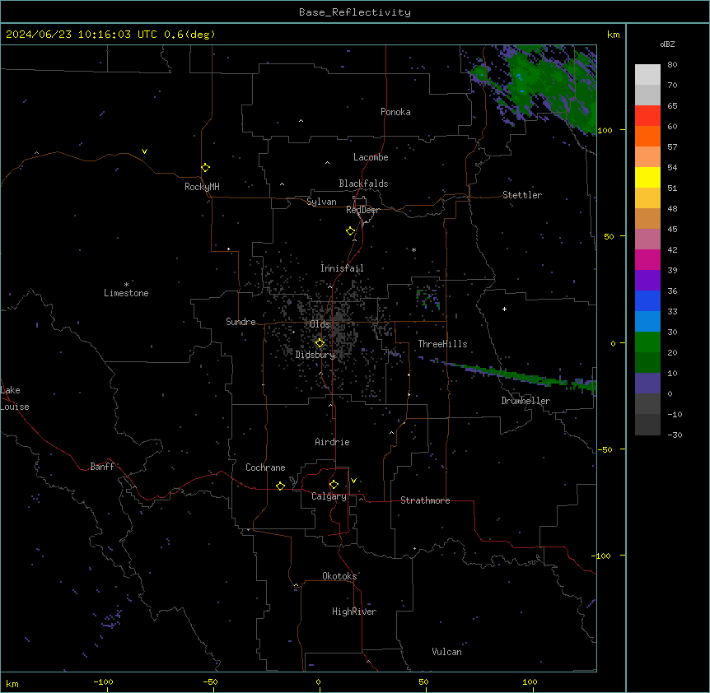The height and width of the screenshot is (693, 710).
Task: Select the Calgary label
Action: (329, 496)
